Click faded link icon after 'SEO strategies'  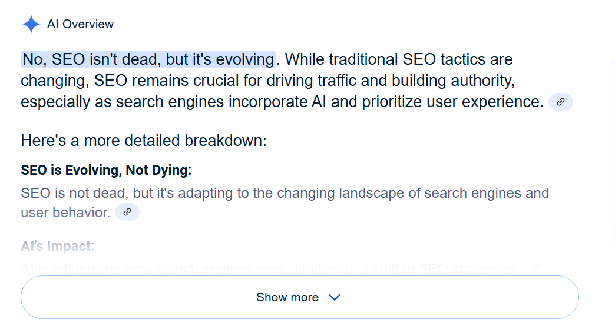pyautogui.click(x=535, y=268)
